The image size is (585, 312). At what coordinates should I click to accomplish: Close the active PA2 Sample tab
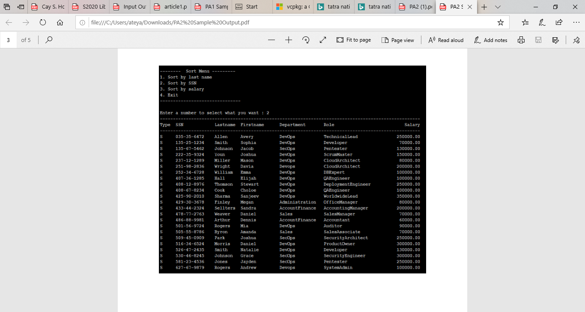tap(469, 7)
